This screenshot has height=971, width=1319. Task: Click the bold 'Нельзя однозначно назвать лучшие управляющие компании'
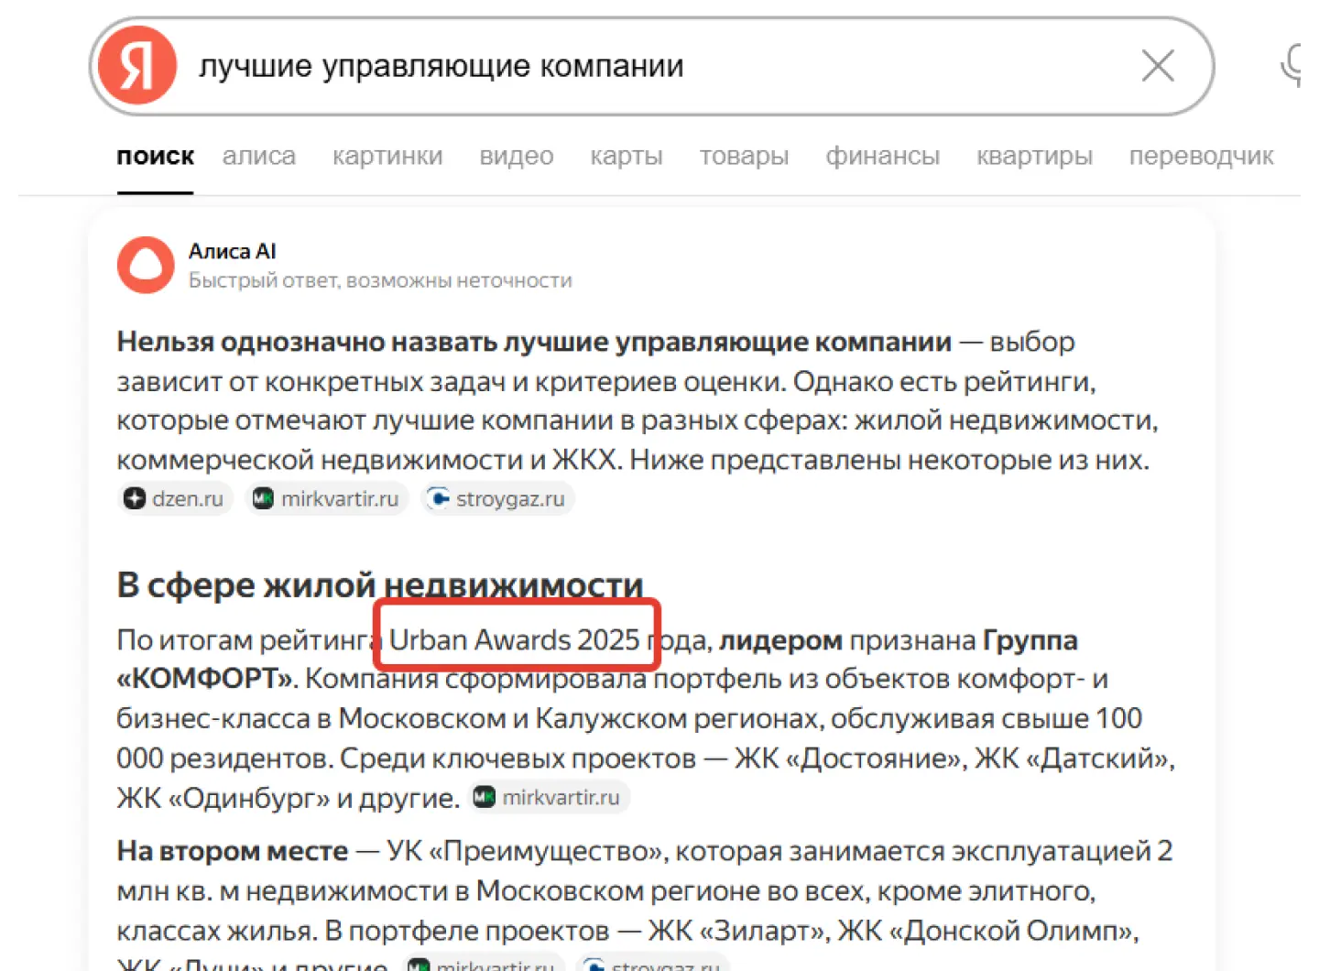coord(534,342)
